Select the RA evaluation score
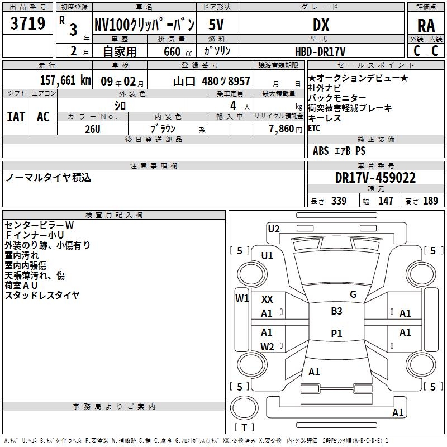The width and height of the screenshot is (447, 447). 426,25
